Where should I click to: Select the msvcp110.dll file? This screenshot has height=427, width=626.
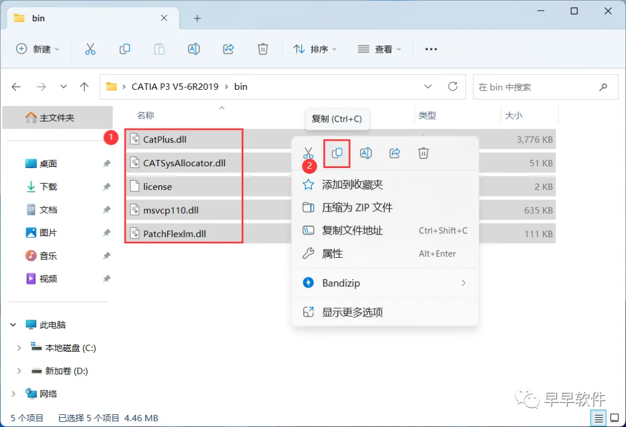point(171,210)
